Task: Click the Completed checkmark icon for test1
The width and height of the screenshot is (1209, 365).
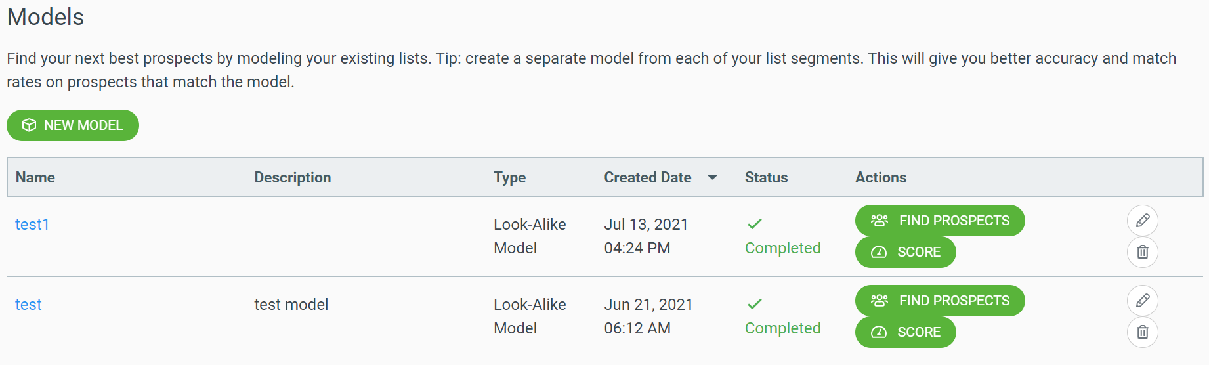Action: point(754,224)
